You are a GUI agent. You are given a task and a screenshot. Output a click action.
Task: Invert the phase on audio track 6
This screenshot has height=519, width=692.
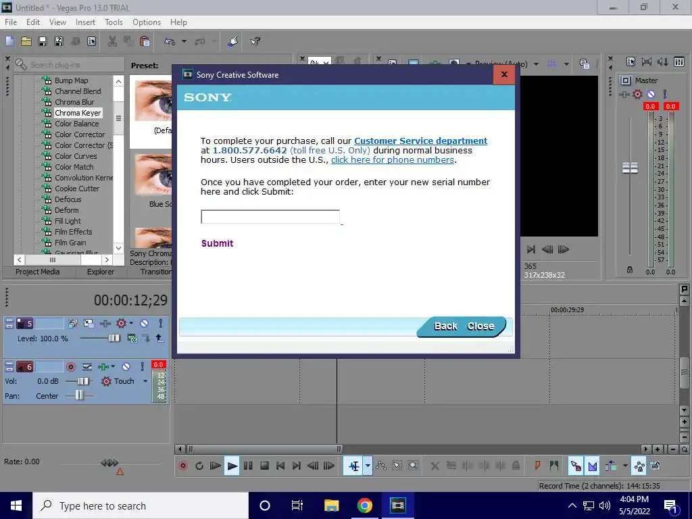point(87,367)
